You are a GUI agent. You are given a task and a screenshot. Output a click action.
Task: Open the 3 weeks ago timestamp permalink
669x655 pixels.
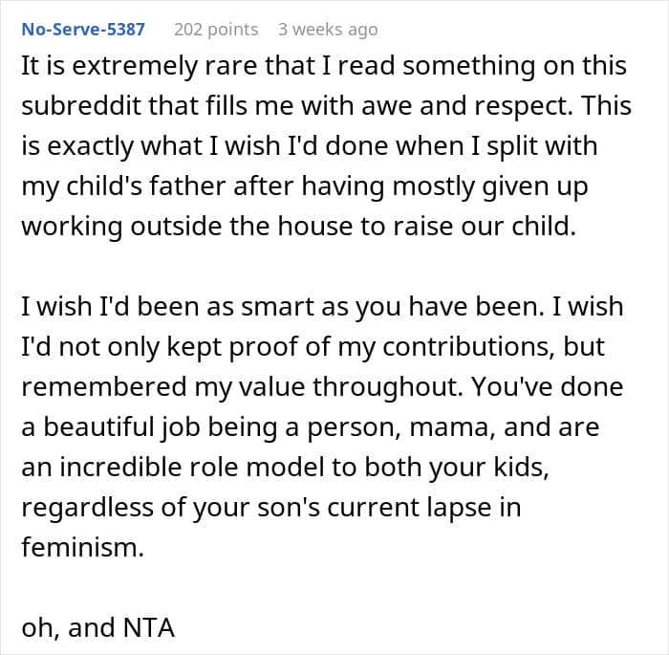click(328, 30)
